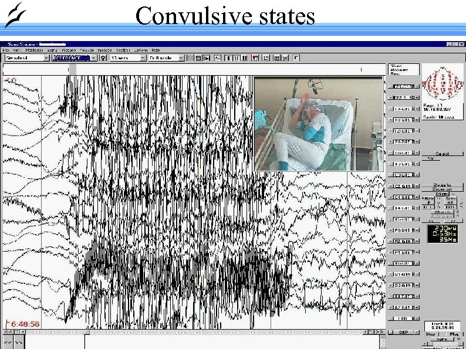Viewport: 466px width, 349px height.
Task: Click minus button left of PZ-G19 channel
Action: point(390,241)
